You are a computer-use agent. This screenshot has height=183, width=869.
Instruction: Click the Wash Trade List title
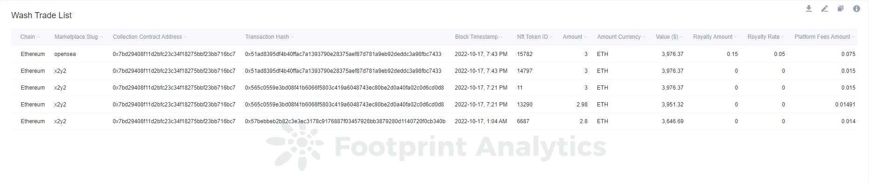point(42,15)
